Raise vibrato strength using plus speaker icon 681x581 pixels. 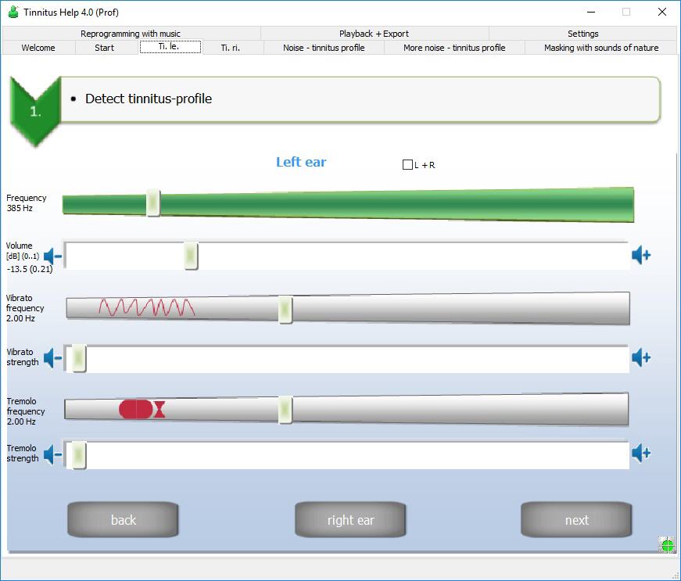coord(641,357)
